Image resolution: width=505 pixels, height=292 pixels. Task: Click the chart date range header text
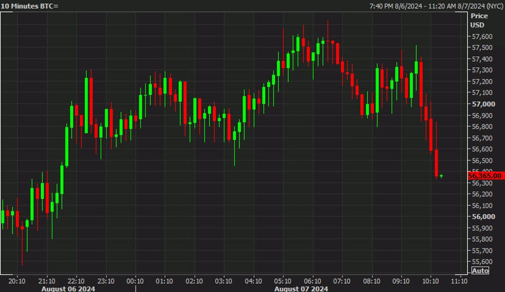(435, 6)
